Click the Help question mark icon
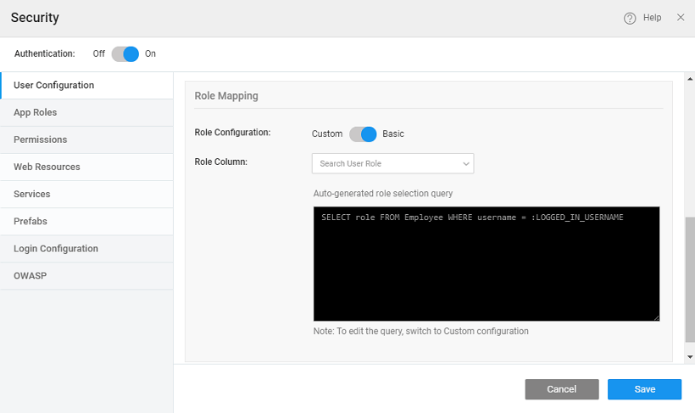 (630, 18)
